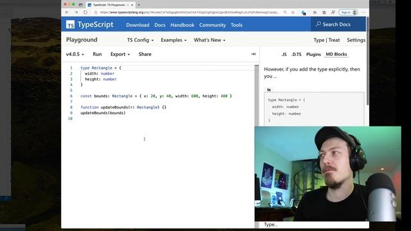Reload the page with the refresh icon
The width and height of the screenshot is (411, 231).
85,12
